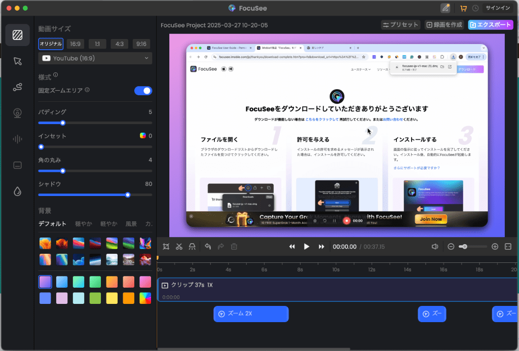
Task: Open the motion path sidebar panel
Action: tap(18, 87)
